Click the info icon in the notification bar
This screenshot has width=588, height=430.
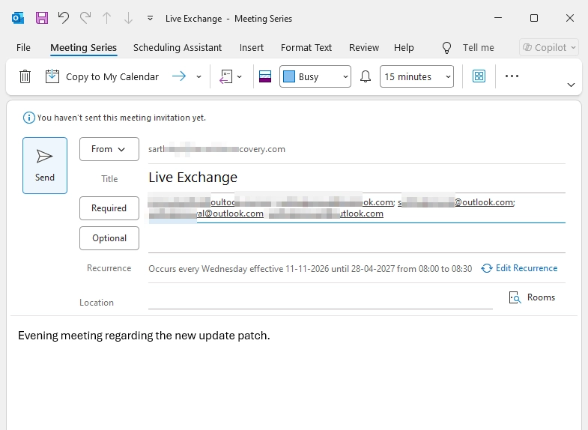click(x=29, y=118)
